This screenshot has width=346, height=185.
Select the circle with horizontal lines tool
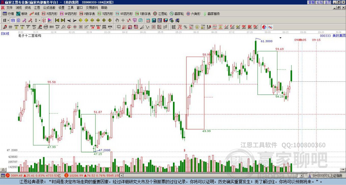click(46, 27)
